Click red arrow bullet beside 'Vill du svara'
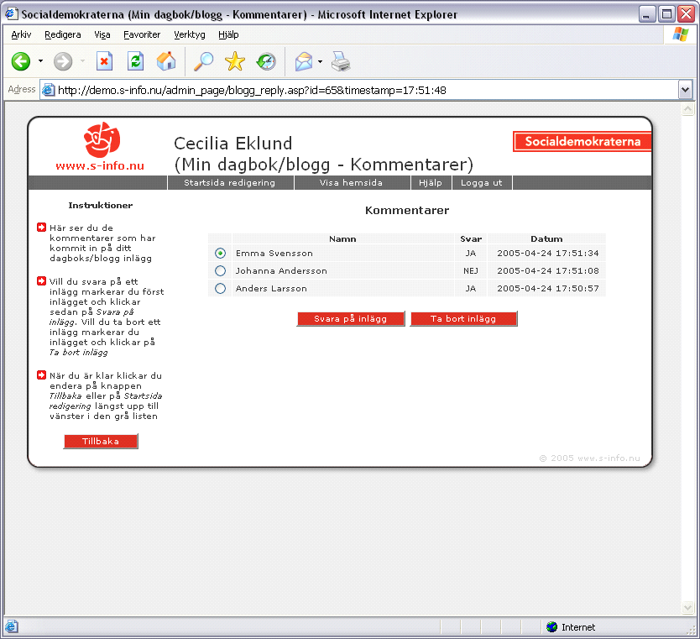The width and height of the screenshot is (700, 639). click(41, 281)
